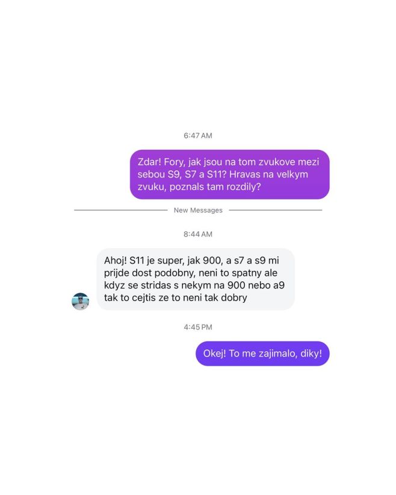This screenshot has height=495, width=396.
Task: Click the 6:47 AM timestamp
Action: [x=198, y=135]
